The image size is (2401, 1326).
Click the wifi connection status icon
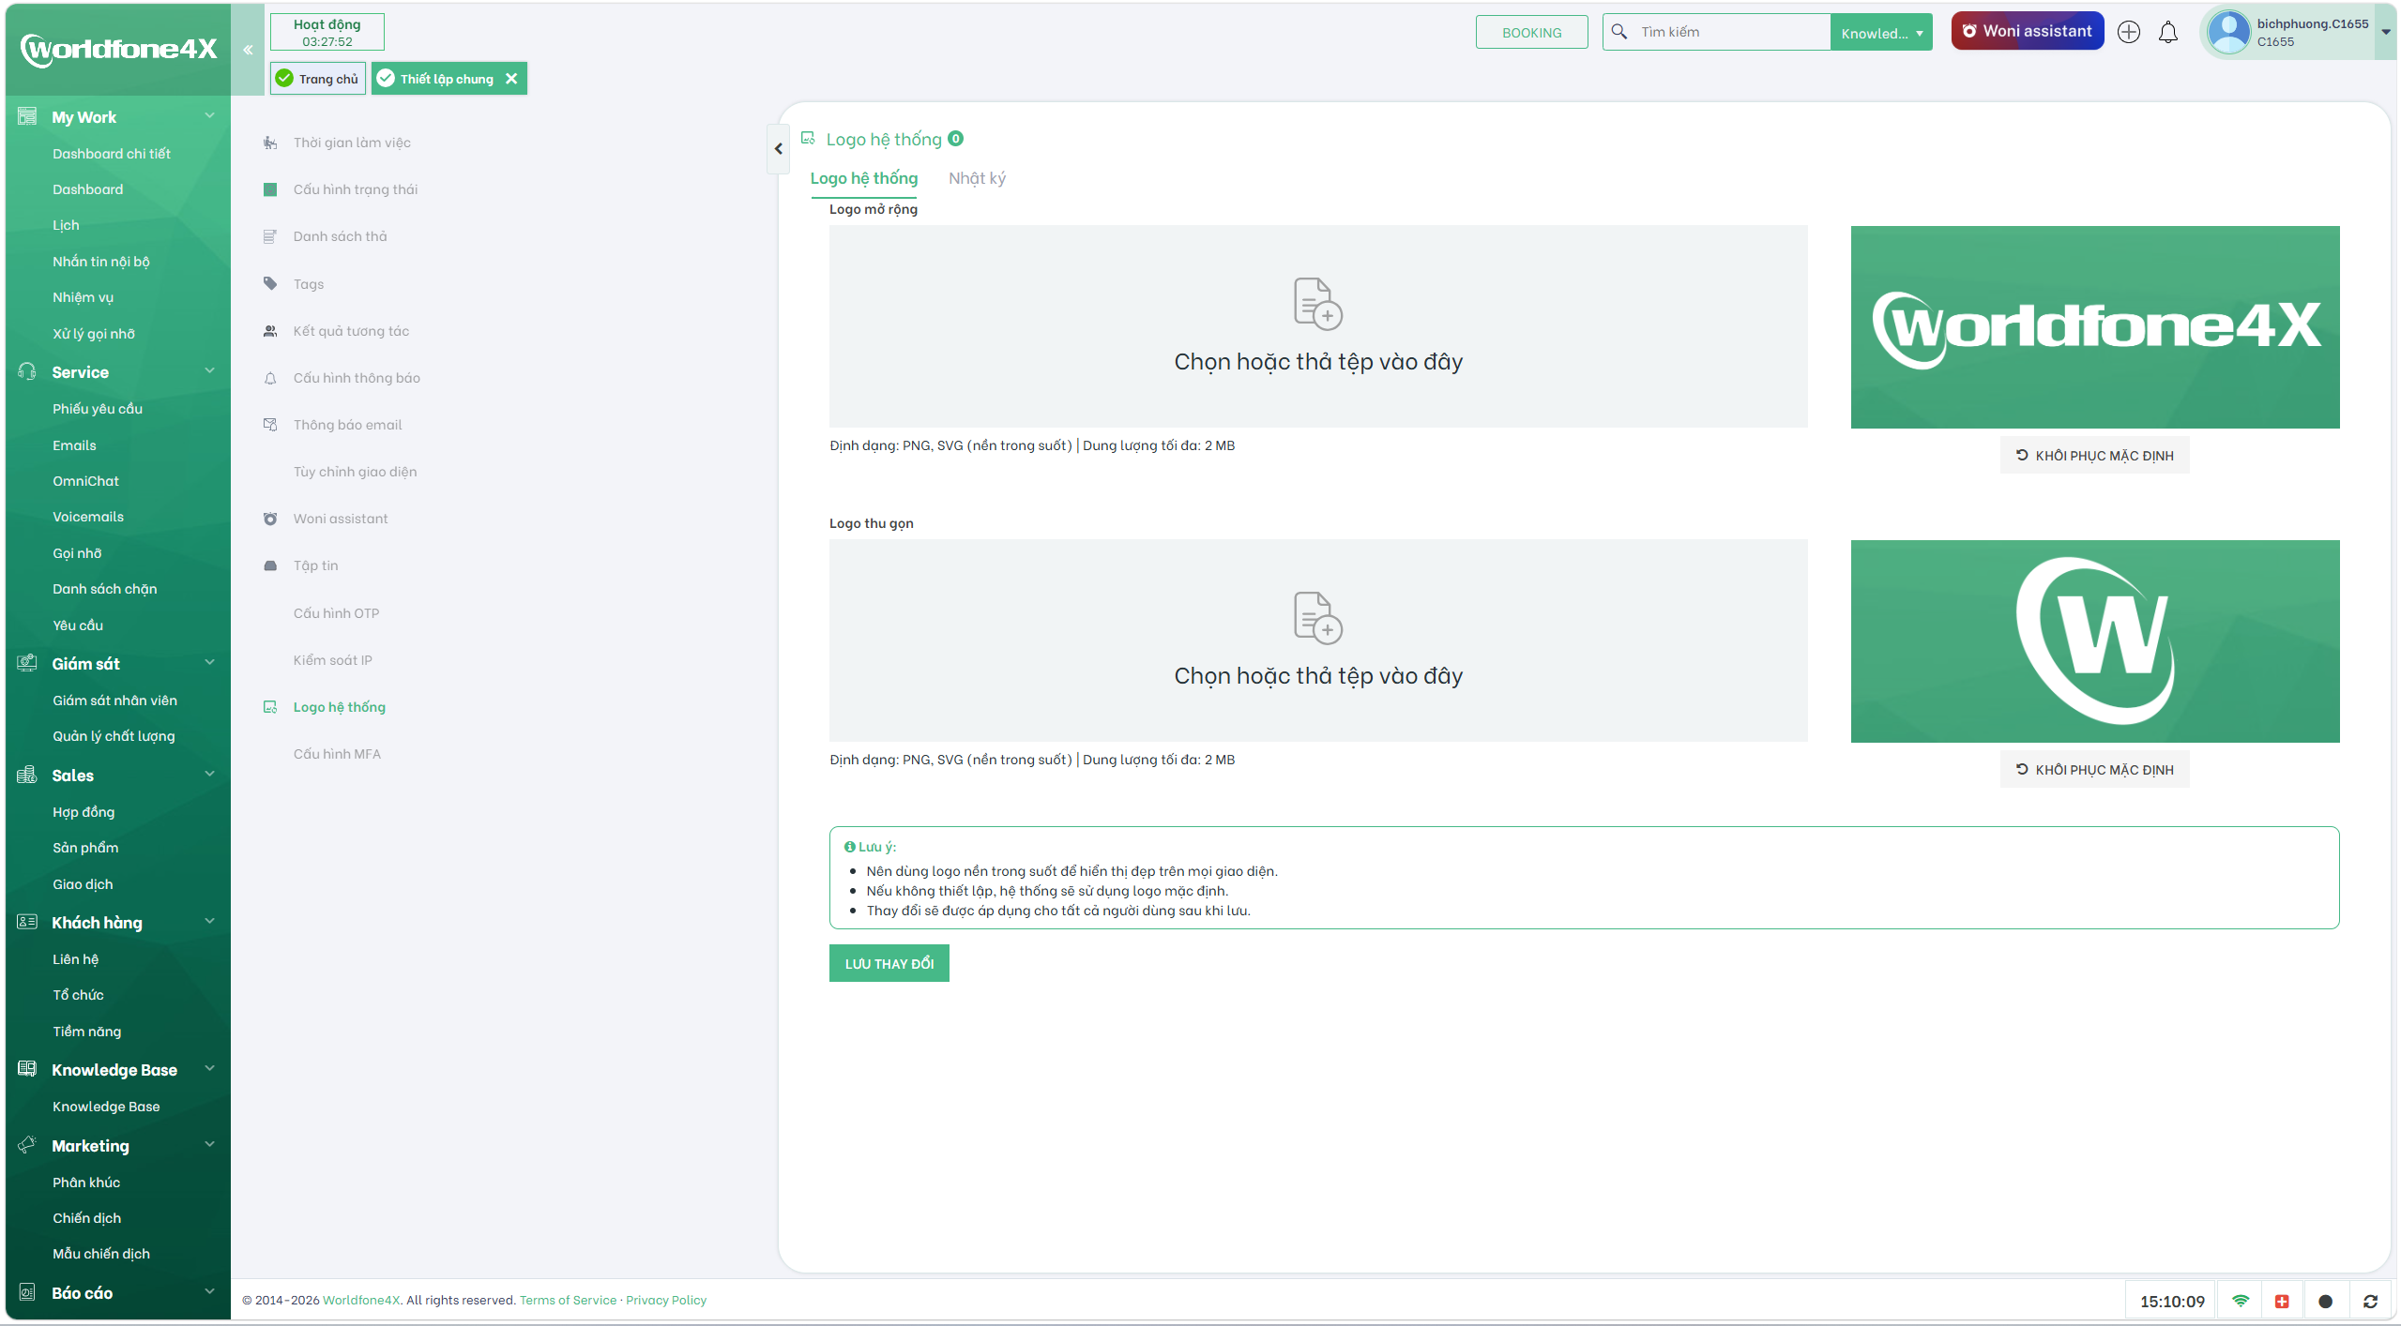[2241, 1301]
